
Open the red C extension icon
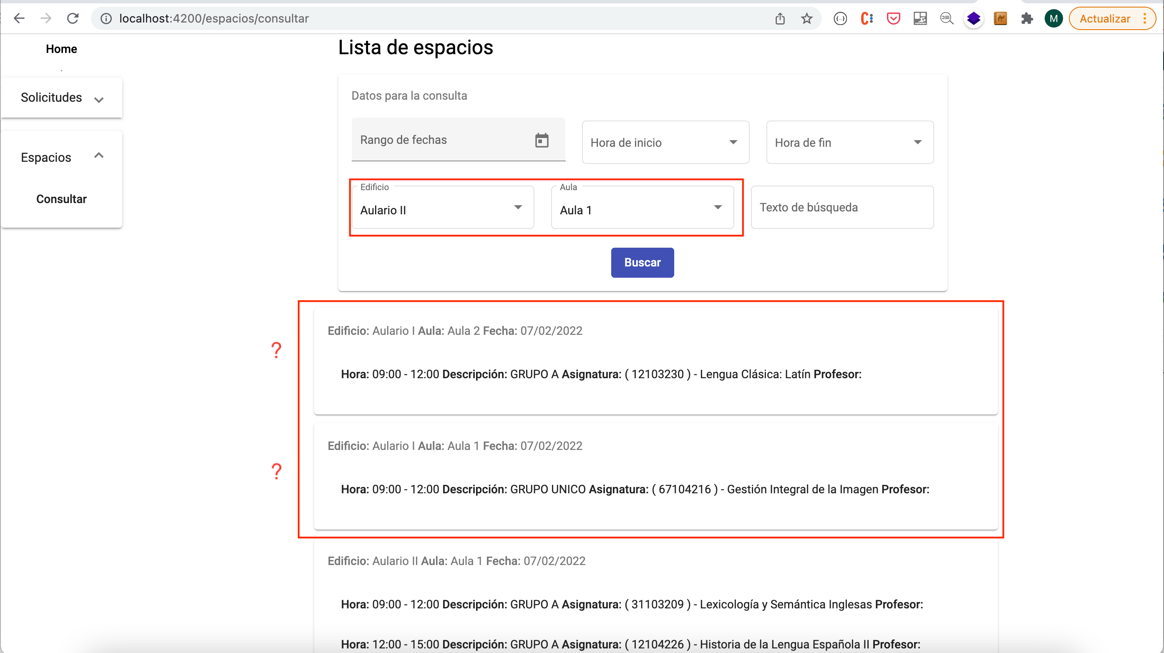pos(867,18)
